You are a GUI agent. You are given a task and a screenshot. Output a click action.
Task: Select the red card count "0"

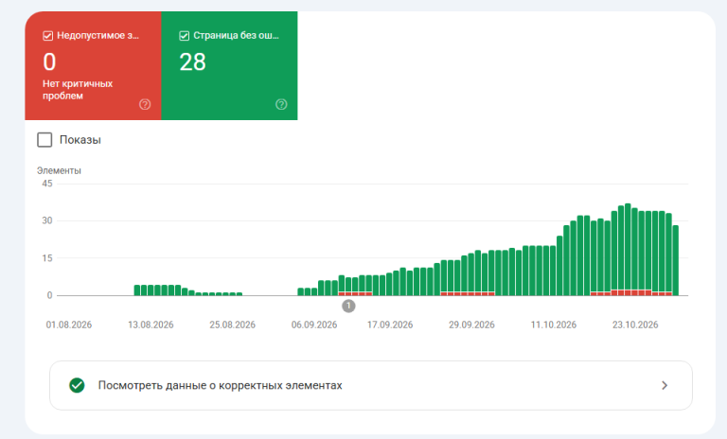pos(49,62)
